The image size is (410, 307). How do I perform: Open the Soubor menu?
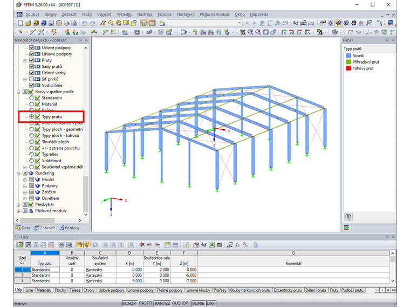point(32,15)
